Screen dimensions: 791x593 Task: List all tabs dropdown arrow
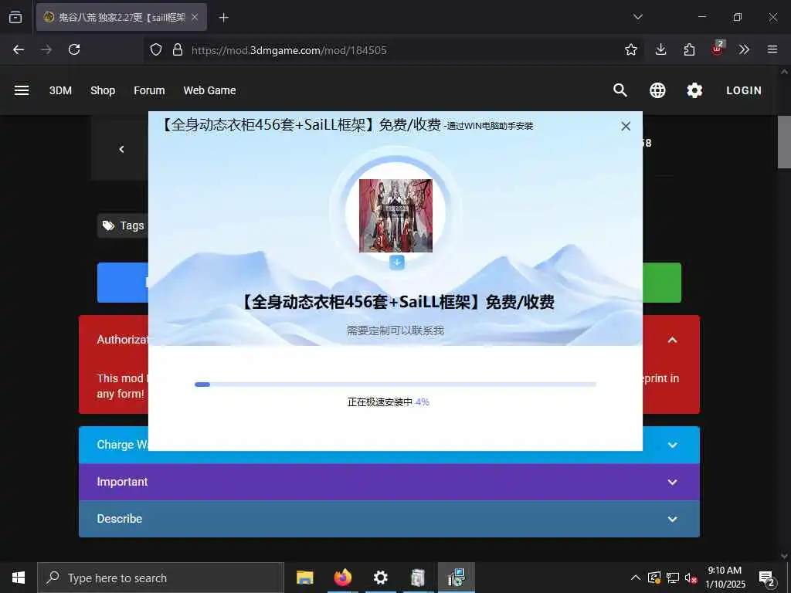(x=637, y=17)
